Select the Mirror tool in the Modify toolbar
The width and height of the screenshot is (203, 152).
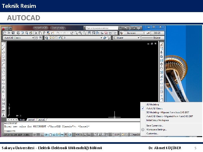(162, 52)
